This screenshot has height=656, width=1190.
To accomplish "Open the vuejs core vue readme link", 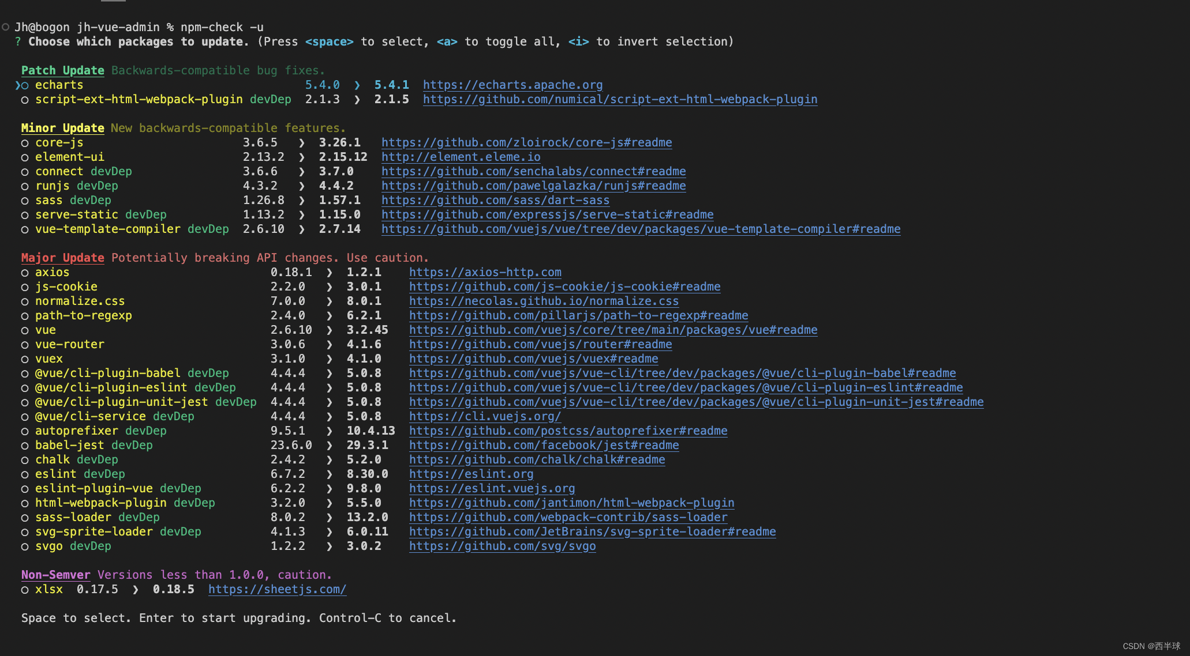I will [613, 330].
